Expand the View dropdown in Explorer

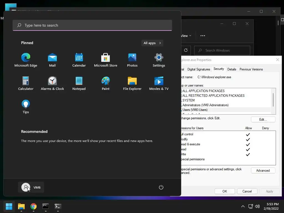[186, 36]
